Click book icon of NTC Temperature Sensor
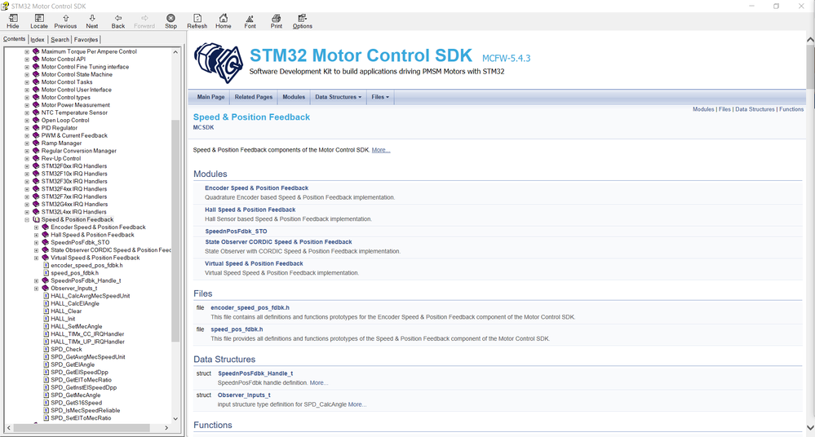The image size is (815, 437). (36, 113)
